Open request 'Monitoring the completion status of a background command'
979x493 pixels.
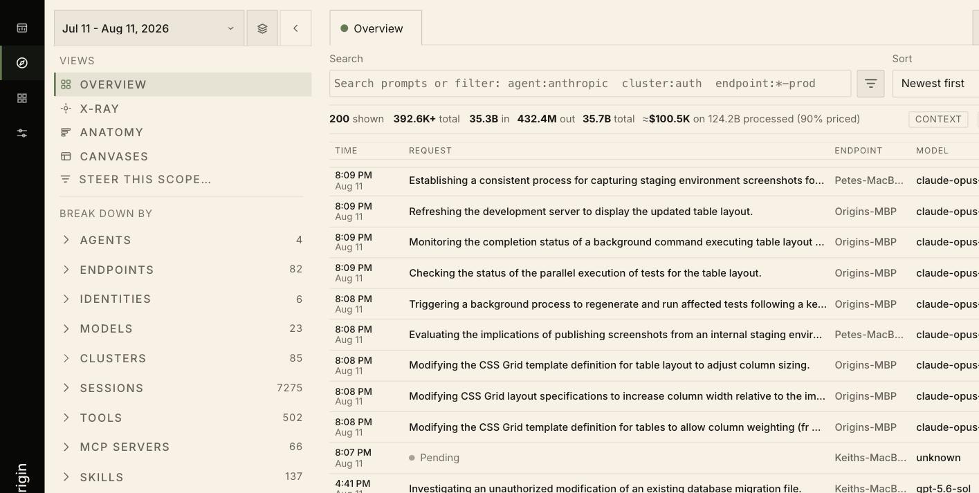click(x=616, y=242)
